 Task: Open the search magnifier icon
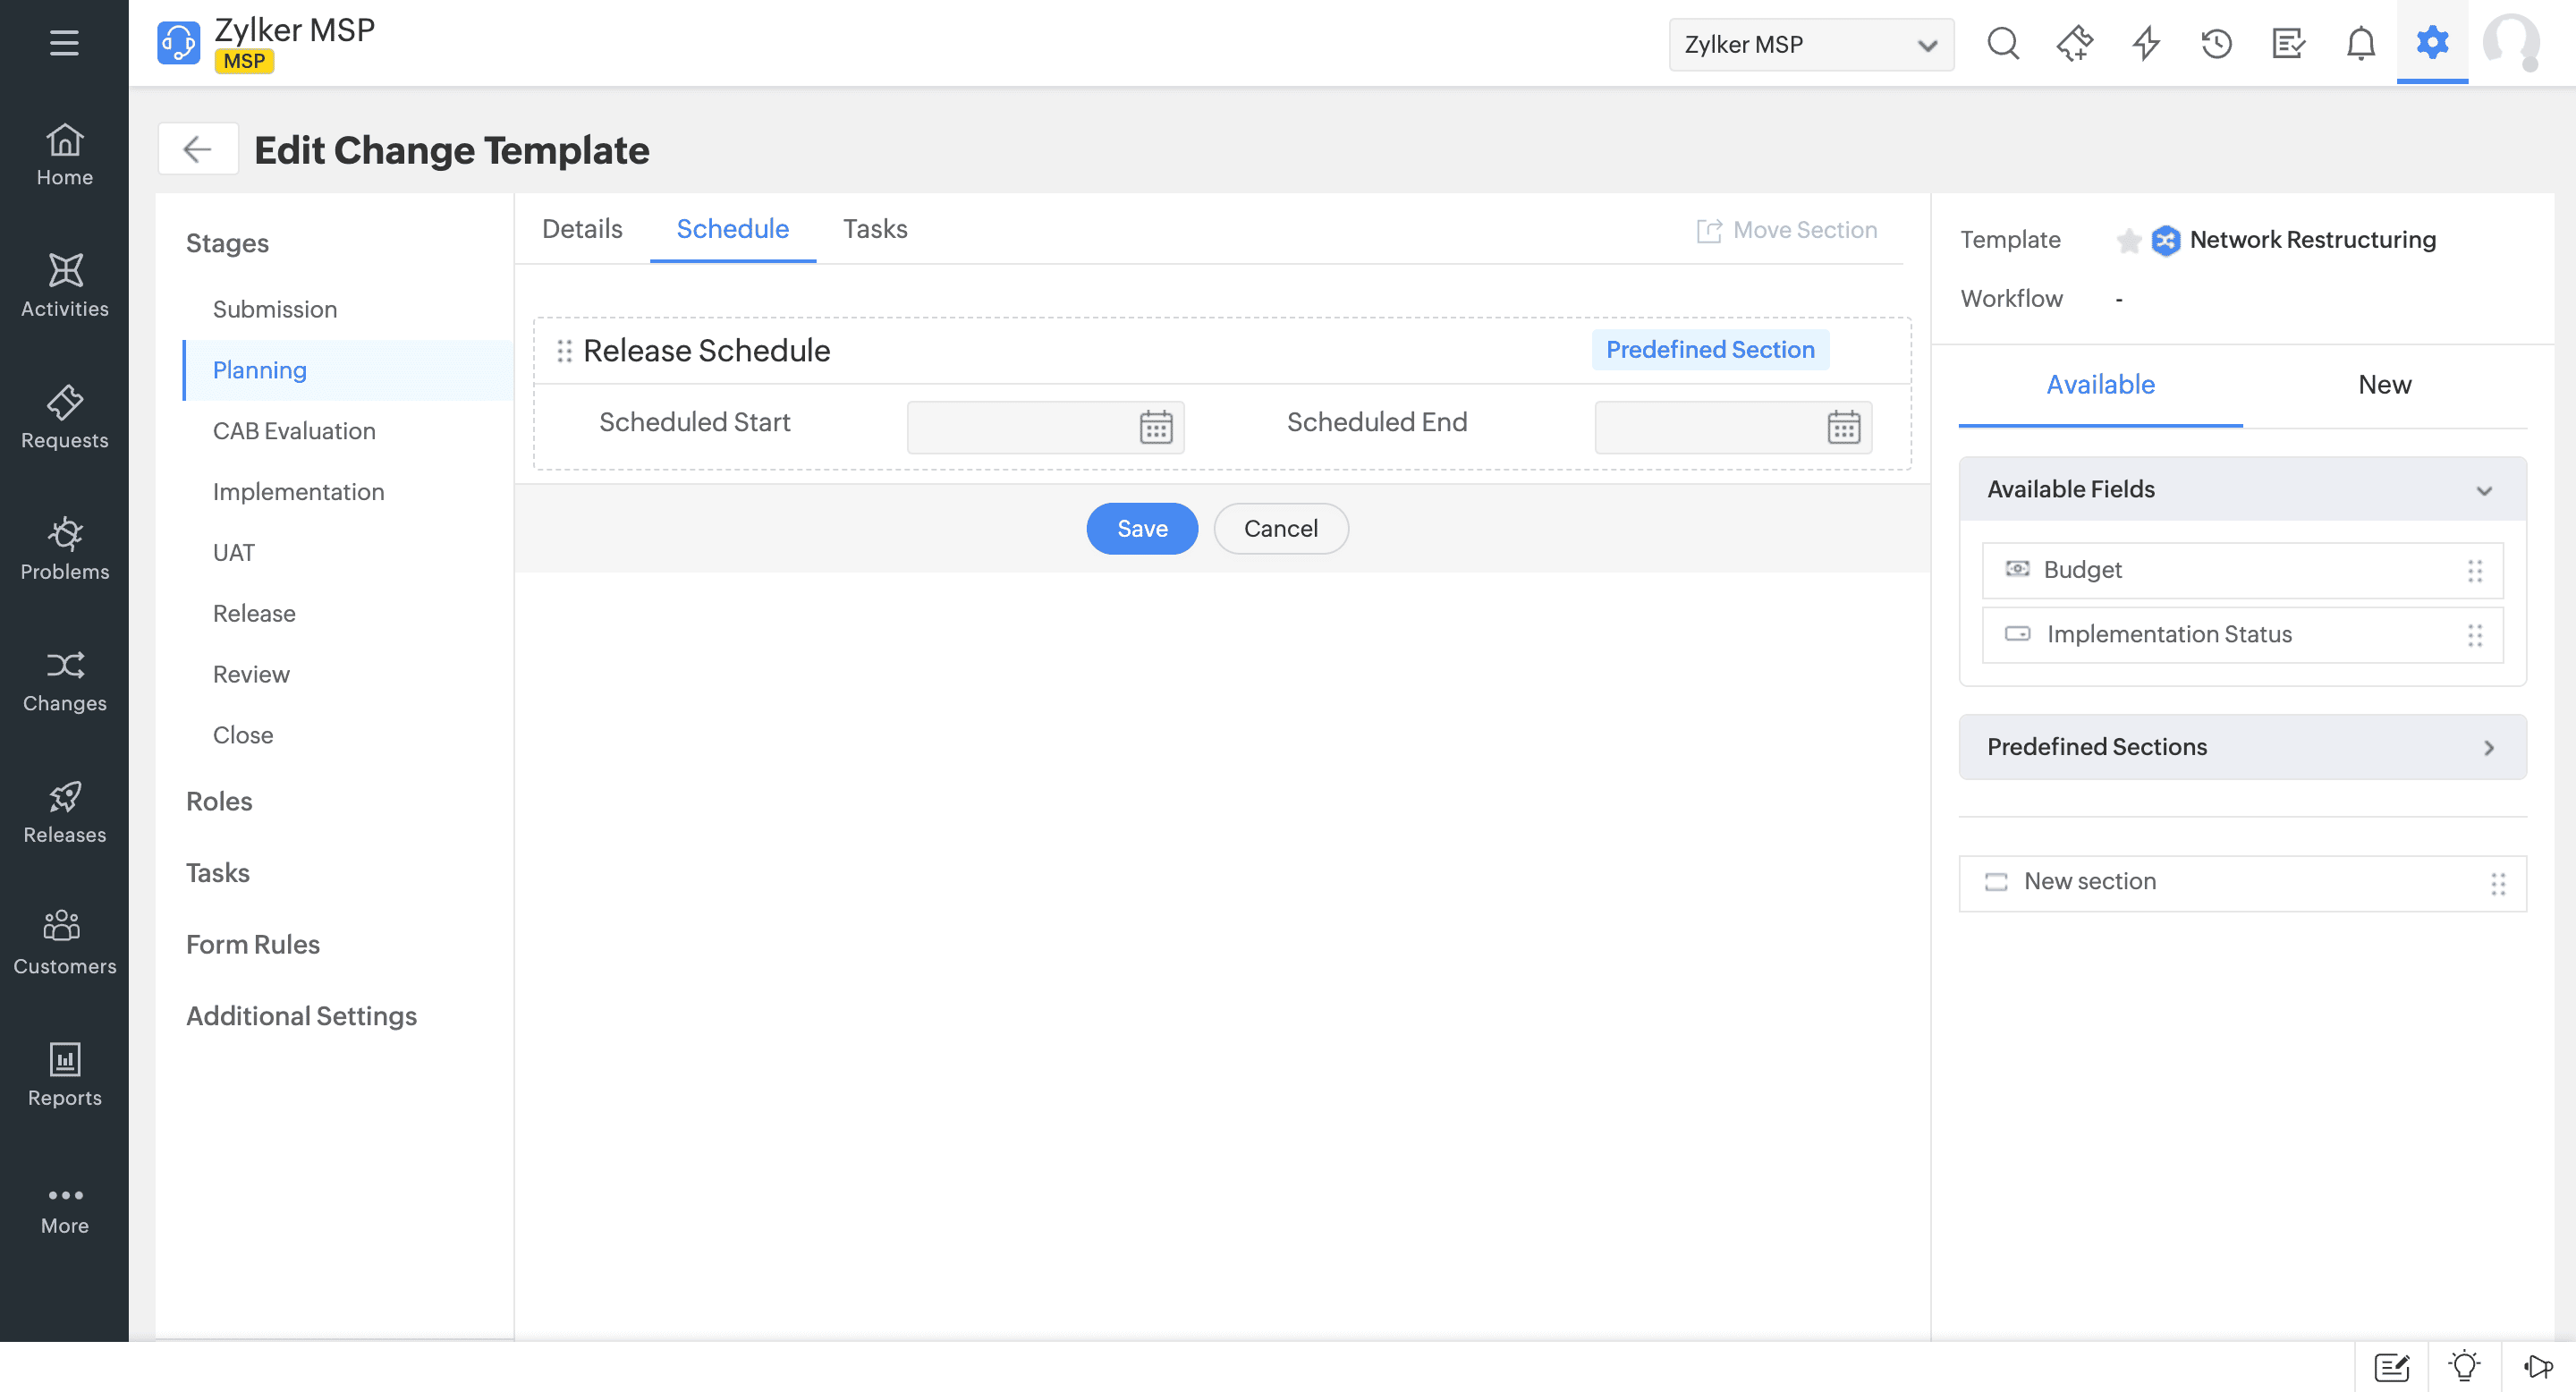pos(2002,43)
